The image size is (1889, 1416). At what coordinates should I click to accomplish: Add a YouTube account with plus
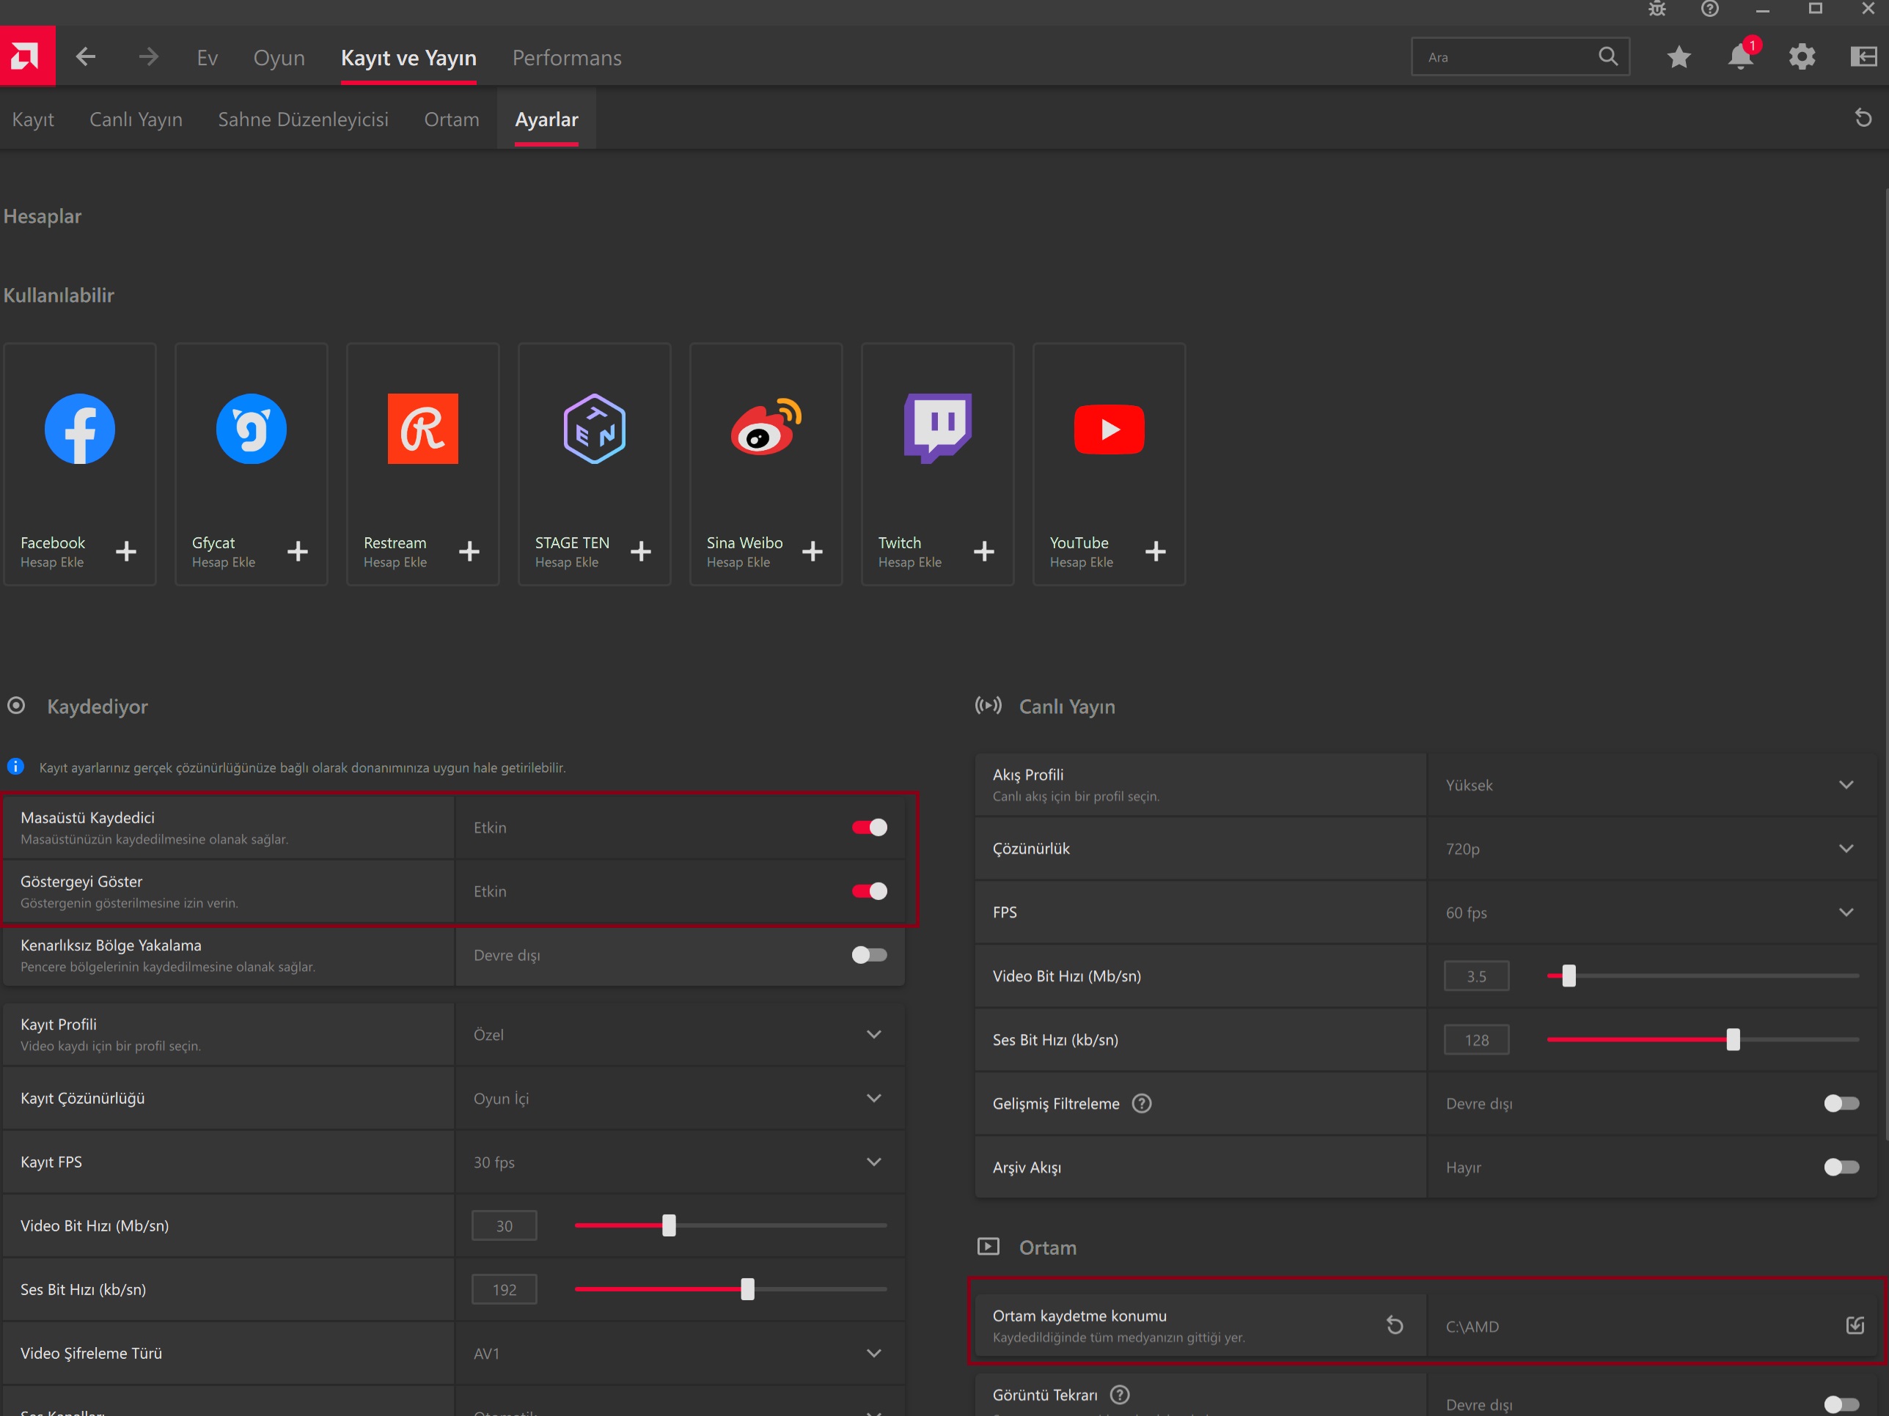tap(1156, 551)
